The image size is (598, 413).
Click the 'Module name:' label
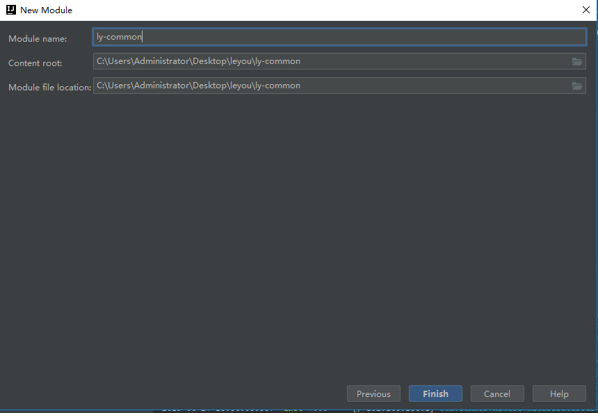click(38, 39)
